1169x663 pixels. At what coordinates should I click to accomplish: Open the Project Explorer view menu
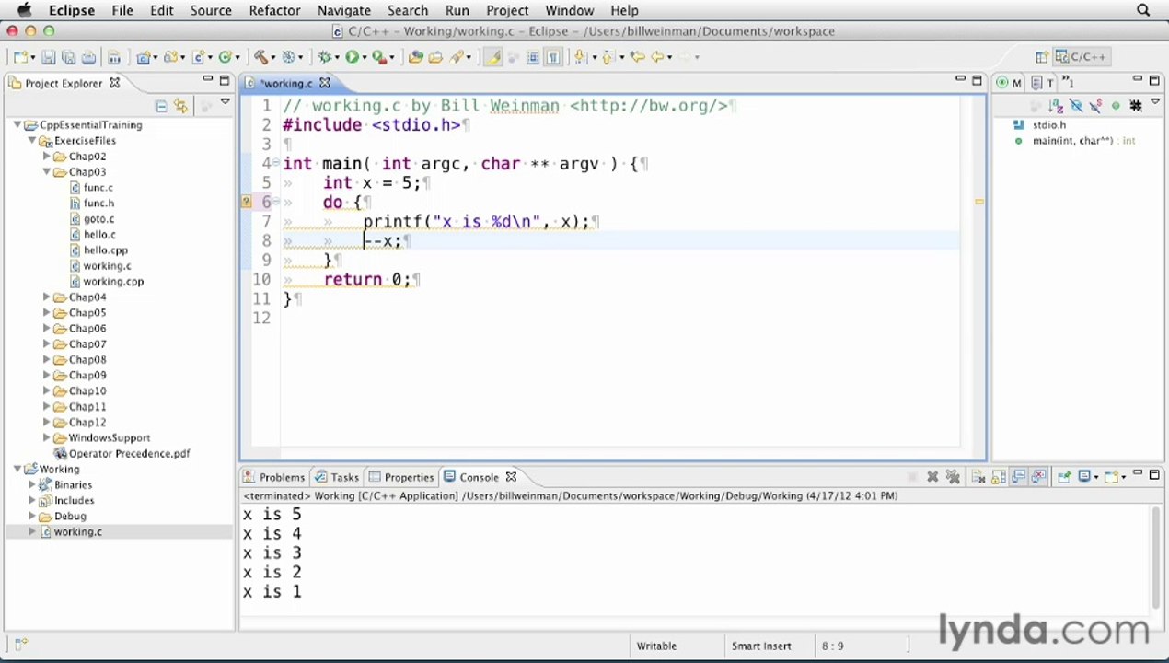[x=225, y=103]
